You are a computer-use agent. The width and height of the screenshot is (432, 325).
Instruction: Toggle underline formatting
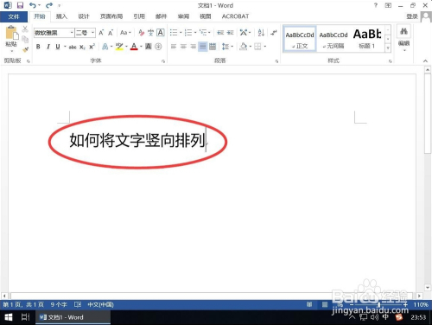click(x=58, y=47)
